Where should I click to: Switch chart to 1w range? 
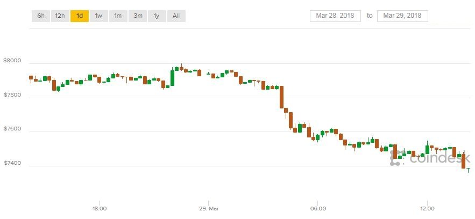click(x=98, y=16)
